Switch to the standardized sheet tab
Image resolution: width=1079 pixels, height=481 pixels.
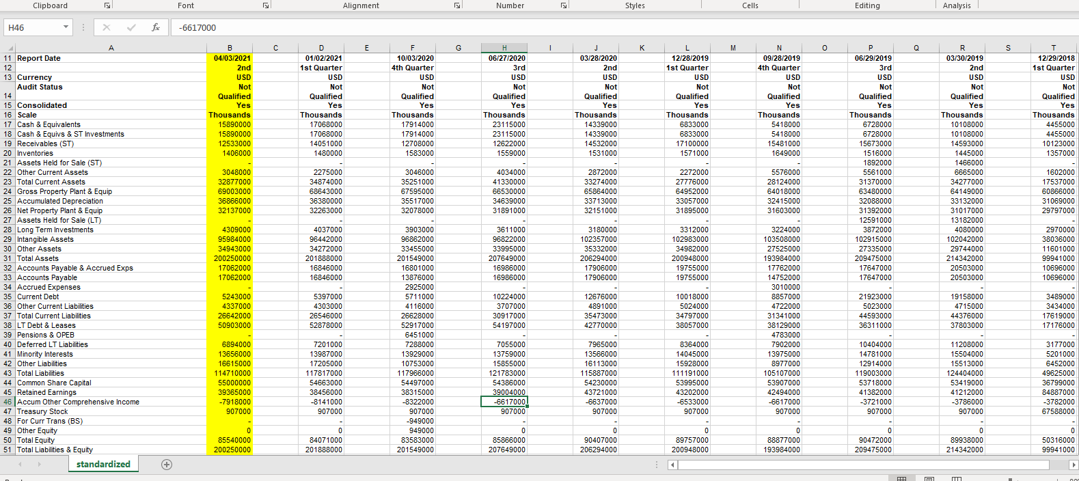pyautogui.click(x=103, y=464)
